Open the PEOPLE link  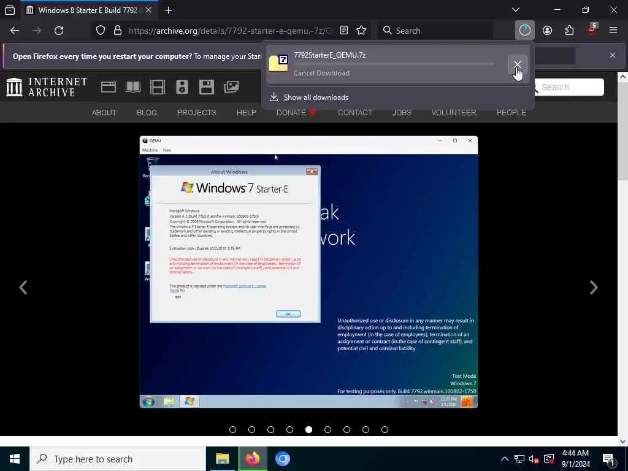(x=511, y=113)
